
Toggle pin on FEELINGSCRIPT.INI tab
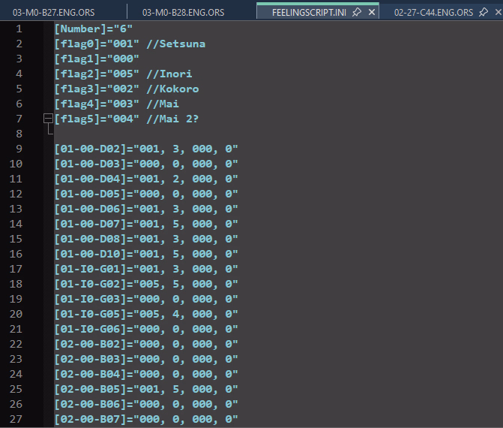357,13
